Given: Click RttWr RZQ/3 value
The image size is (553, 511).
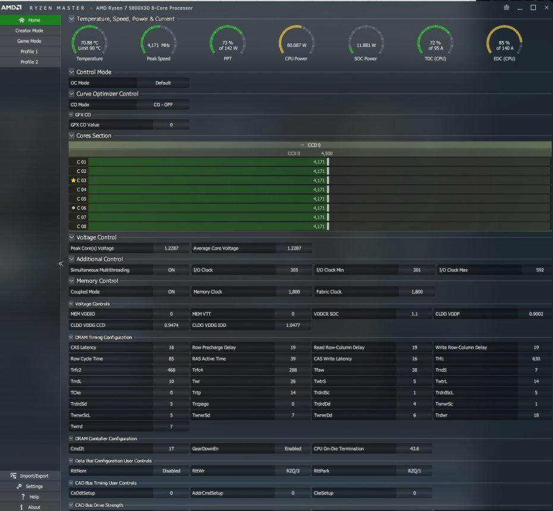Looking at the screenshot, I should pos(293,471).
